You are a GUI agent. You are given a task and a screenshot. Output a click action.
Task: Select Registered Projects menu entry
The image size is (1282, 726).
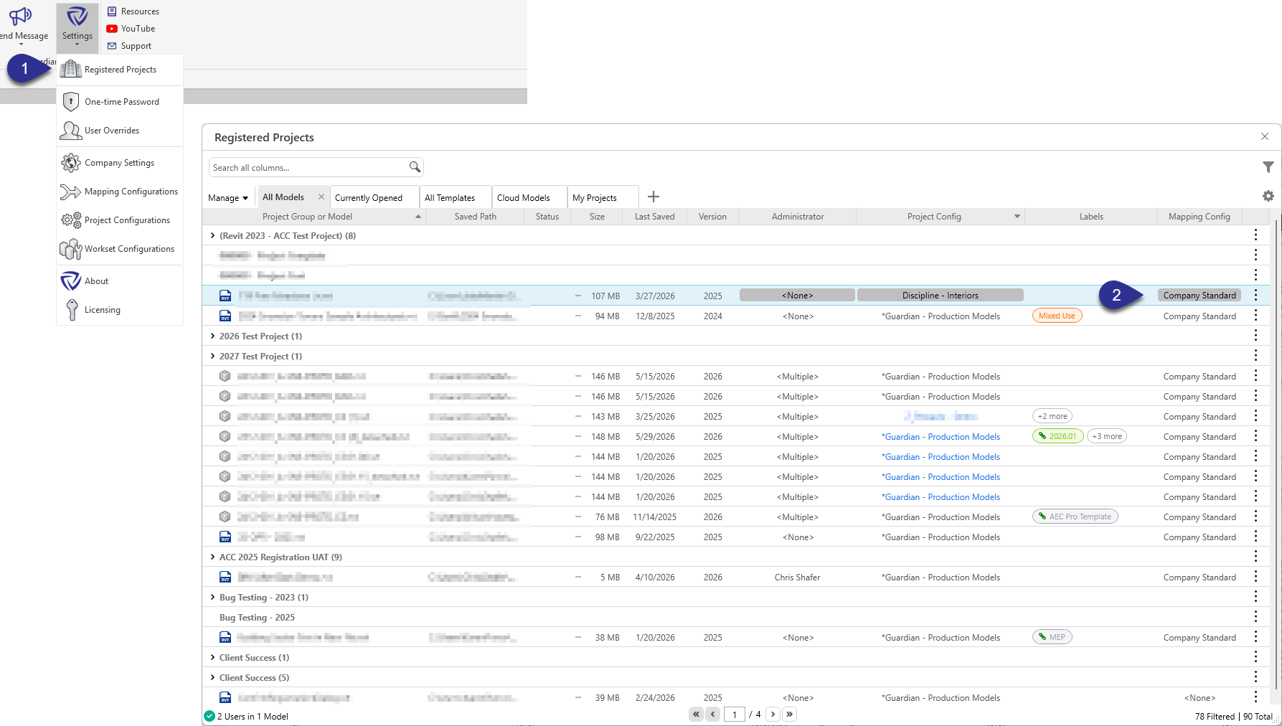tap(120, 70)
